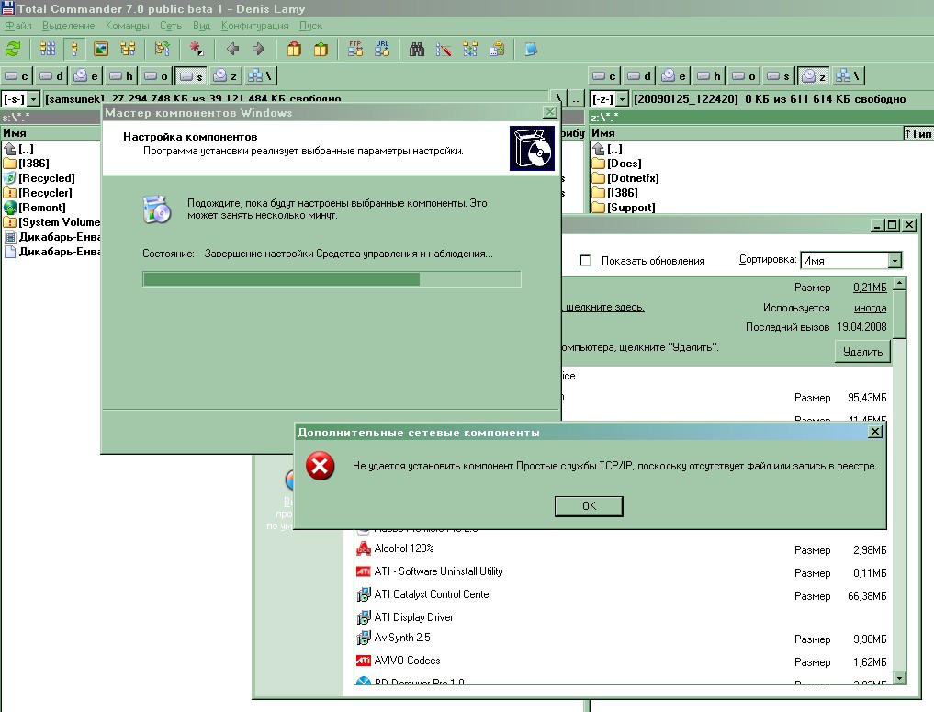Select drive h in the left panel
The image size is (934, 712).
[121, 75]
